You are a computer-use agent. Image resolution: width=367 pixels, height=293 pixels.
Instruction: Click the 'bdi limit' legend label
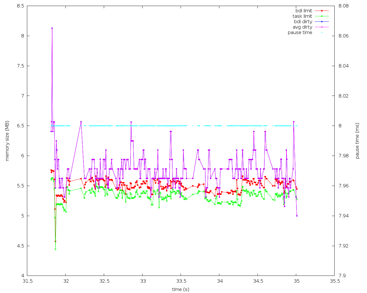tap(304, 11)
